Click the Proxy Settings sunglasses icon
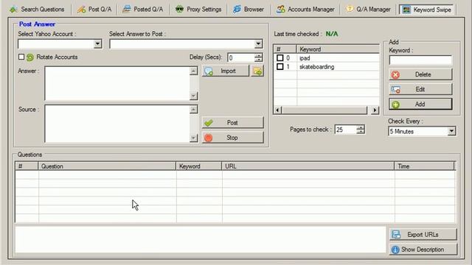Viewport: 472px width, 265px height. click(179, 10)
